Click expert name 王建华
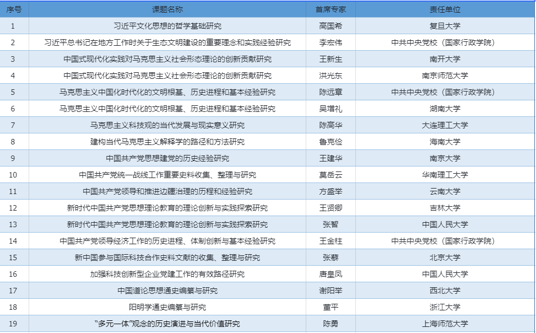 click(331, 158)
